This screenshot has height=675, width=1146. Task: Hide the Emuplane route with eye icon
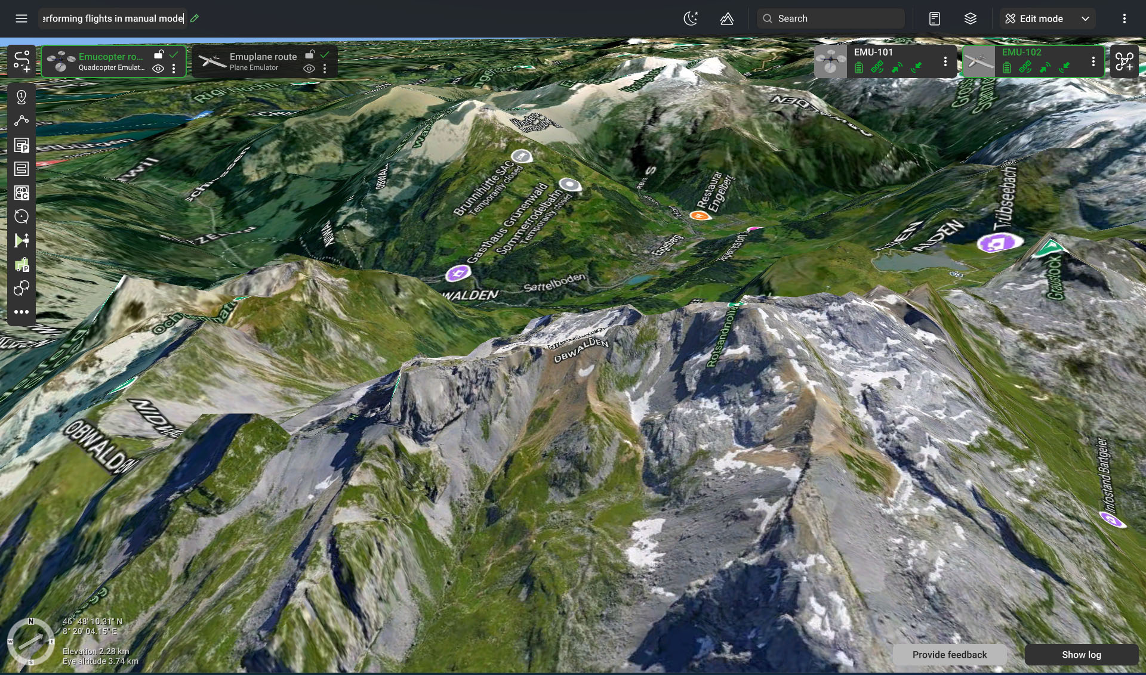(x=309, y=69)
